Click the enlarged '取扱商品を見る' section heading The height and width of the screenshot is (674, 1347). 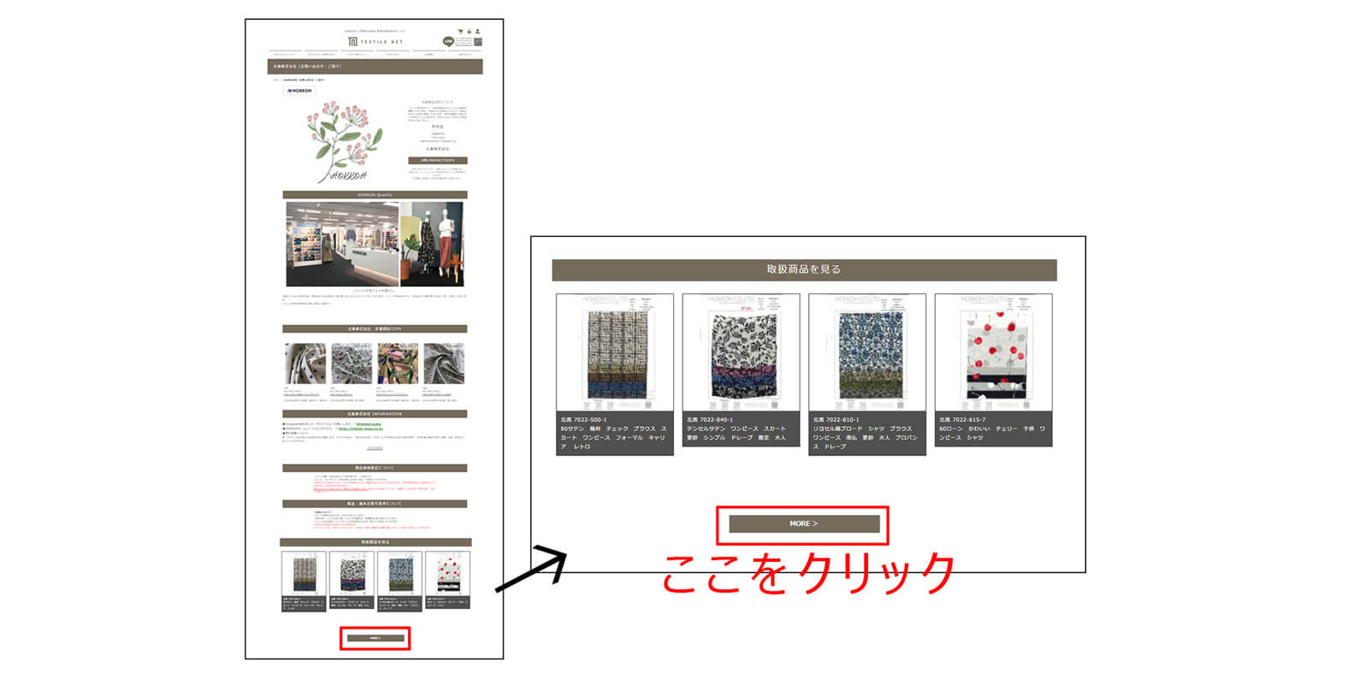coord(804,269)
